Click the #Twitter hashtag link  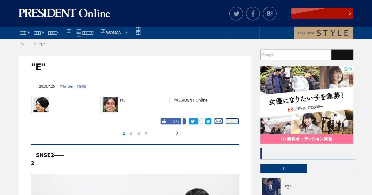click(67, 86)
